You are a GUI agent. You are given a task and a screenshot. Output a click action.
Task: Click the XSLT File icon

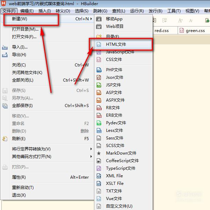click(x=99, y=183)
